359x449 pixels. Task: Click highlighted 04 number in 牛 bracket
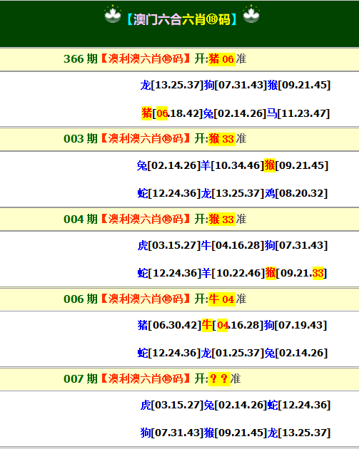click(222, 325)
